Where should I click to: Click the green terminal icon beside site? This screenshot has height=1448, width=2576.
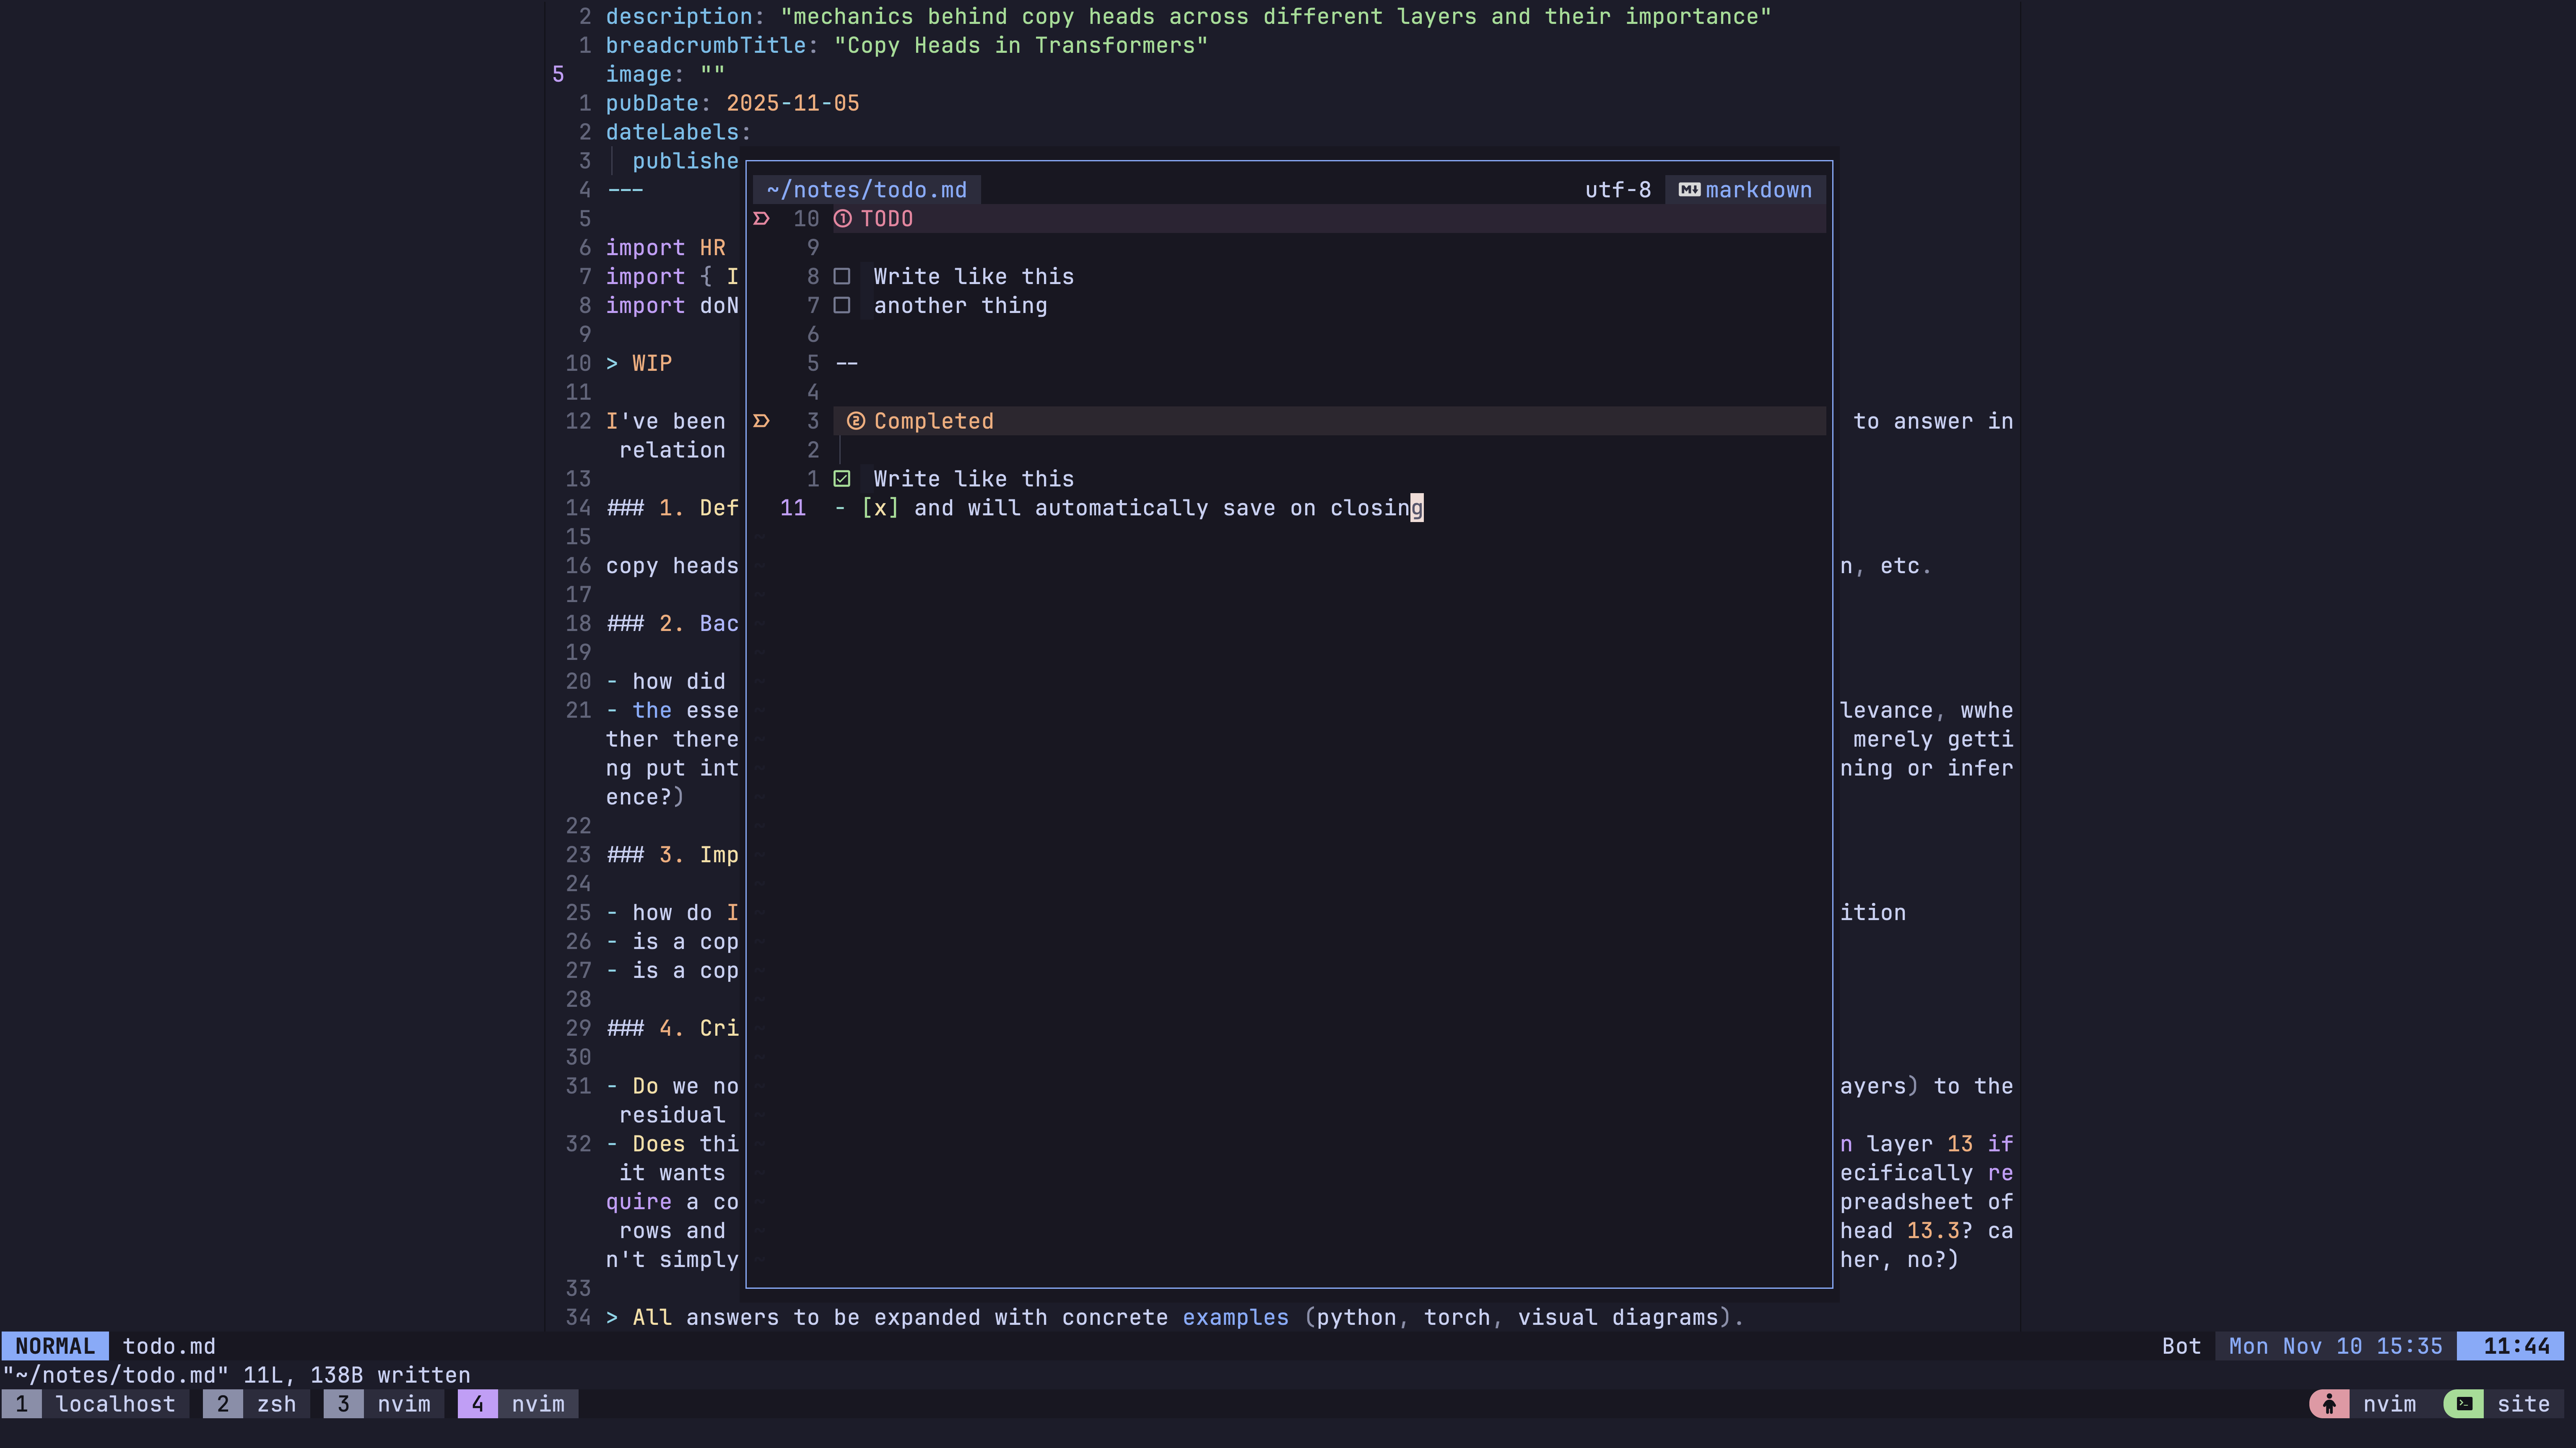tap(2464, 1404)
